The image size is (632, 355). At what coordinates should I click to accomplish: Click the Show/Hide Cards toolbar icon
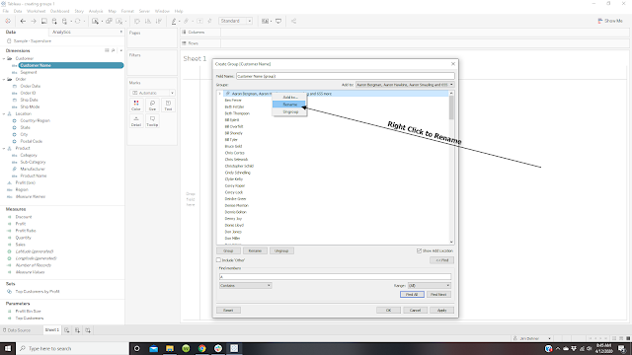pyautogui.click(x=265, y=21)
